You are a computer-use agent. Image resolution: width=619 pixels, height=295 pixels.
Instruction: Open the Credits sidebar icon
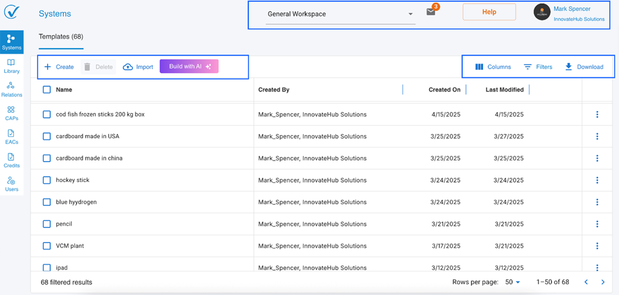11,161
